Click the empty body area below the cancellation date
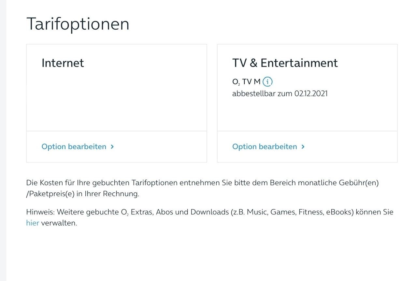This screenshot has height=281, width=417. click(x=307, y=114)
